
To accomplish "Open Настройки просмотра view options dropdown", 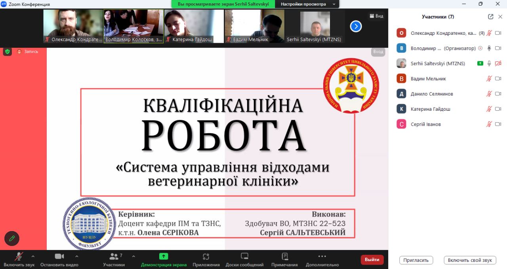I will point(307,4).
